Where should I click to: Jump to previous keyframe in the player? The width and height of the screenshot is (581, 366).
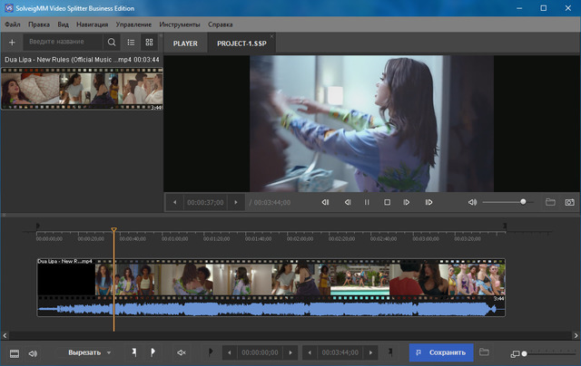click(x=325, y=203)
